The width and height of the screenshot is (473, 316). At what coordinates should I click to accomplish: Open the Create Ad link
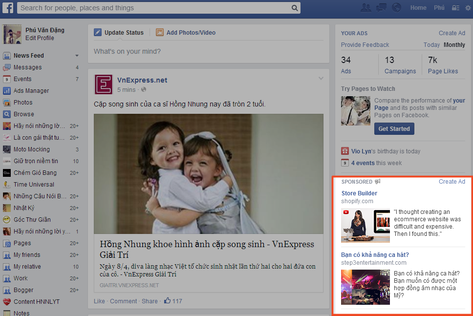(x=451, y=33)
